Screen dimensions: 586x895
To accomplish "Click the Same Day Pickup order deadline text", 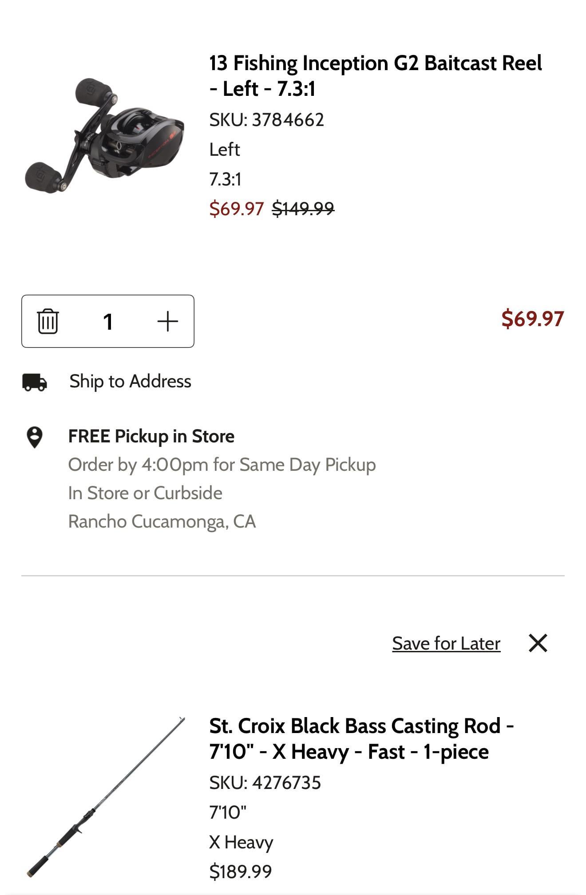I will (222, 465).
